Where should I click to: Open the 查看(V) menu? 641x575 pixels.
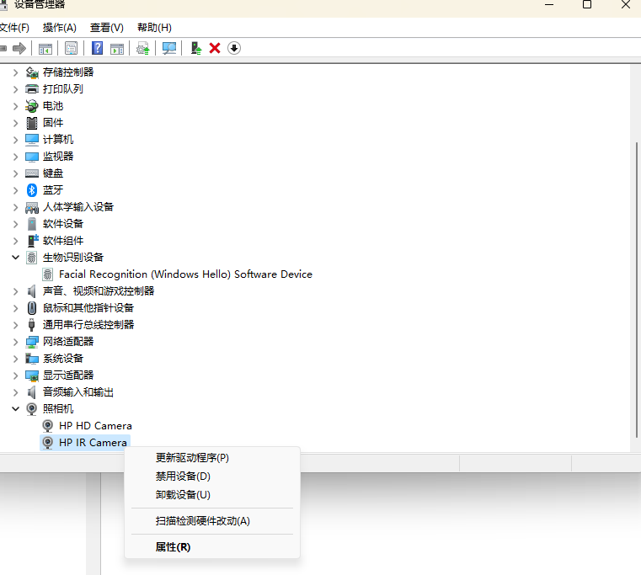click(106, 28)
